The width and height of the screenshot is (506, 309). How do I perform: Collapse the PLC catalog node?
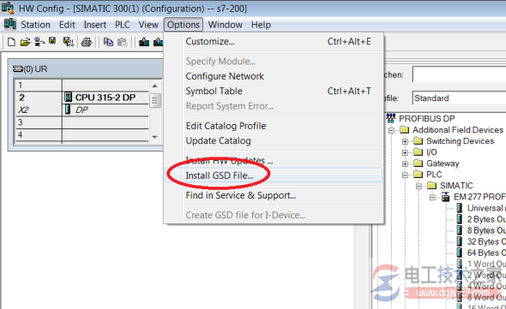click(405, 175)
